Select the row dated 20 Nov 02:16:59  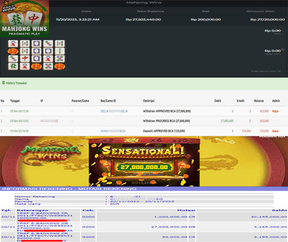pyautogui.click(x=144, y=131)
